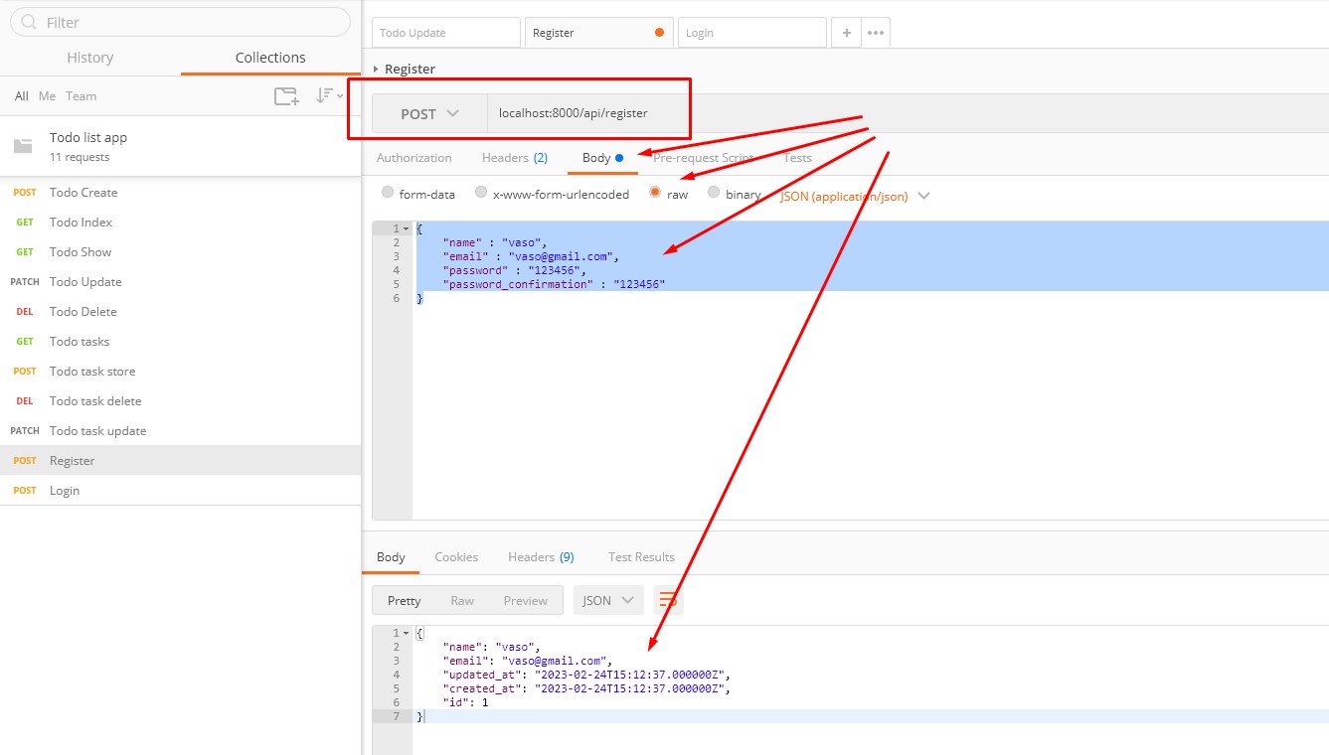Image resolution: width=1329 pixels, height=755 pixels.
Task: Open the POST method dropdown
Action: pyautogui.click(x=429, y=114)
